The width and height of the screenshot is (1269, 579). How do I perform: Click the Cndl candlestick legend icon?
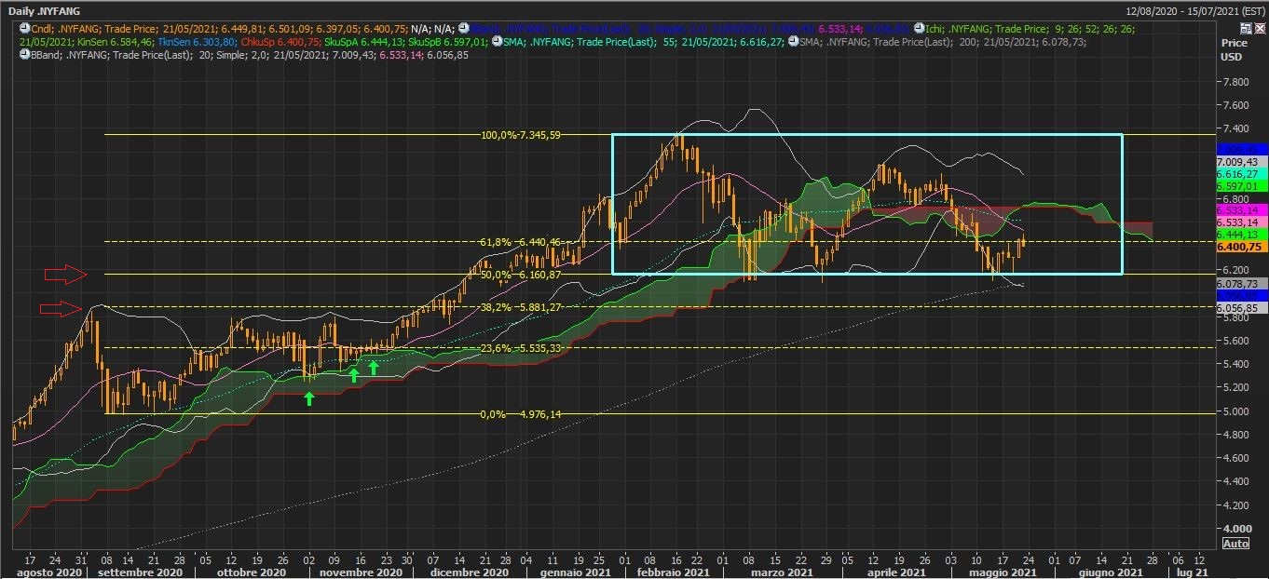pos(24,30)
